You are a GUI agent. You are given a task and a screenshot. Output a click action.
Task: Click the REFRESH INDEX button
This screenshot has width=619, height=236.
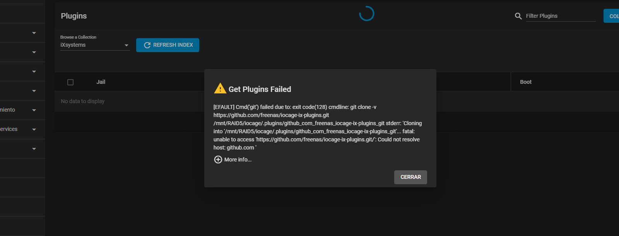coord(168,45)
